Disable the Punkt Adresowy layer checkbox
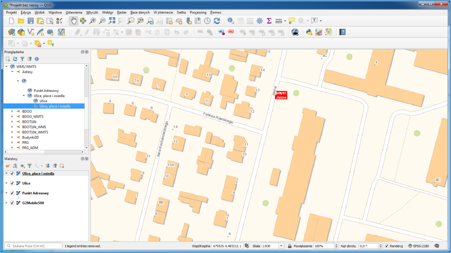Screen dimensions: 451x253 click(12, 193)
